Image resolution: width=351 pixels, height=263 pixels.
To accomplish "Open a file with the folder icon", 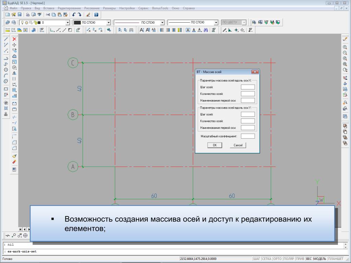I will tap(14, 14).
